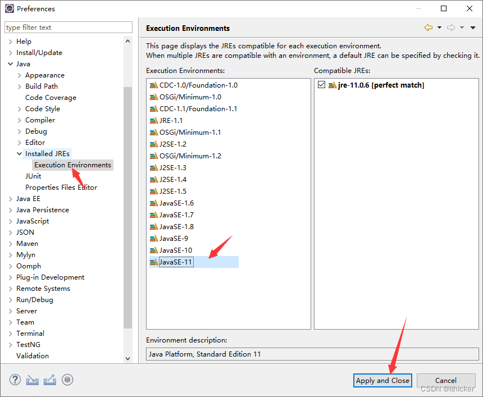This screenshot has width=483, height=397.
Task: Click the Forward navigation arrow icon
Action: click(451, 28)
